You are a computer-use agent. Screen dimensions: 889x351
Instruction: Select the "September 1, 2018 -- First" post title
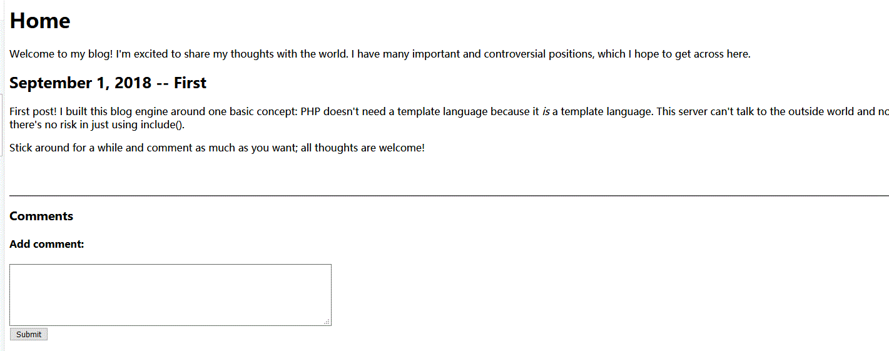(x=108, y=83)
